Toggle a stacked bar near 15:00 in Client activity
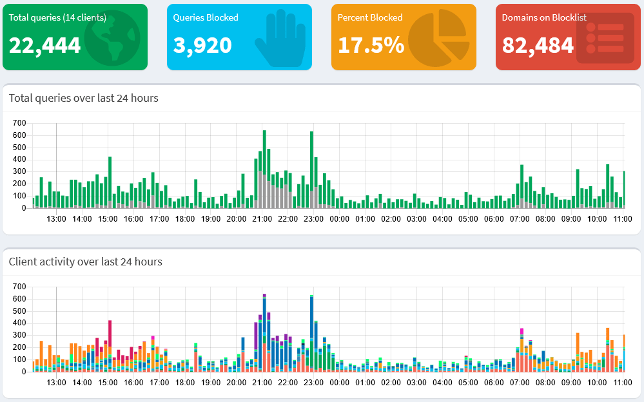The image size is (644, 402). pyautogui.click(x=110, y=341)
